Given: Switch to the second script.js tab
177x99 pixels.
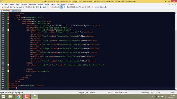Looking at the screenshot, I should 16,11.
